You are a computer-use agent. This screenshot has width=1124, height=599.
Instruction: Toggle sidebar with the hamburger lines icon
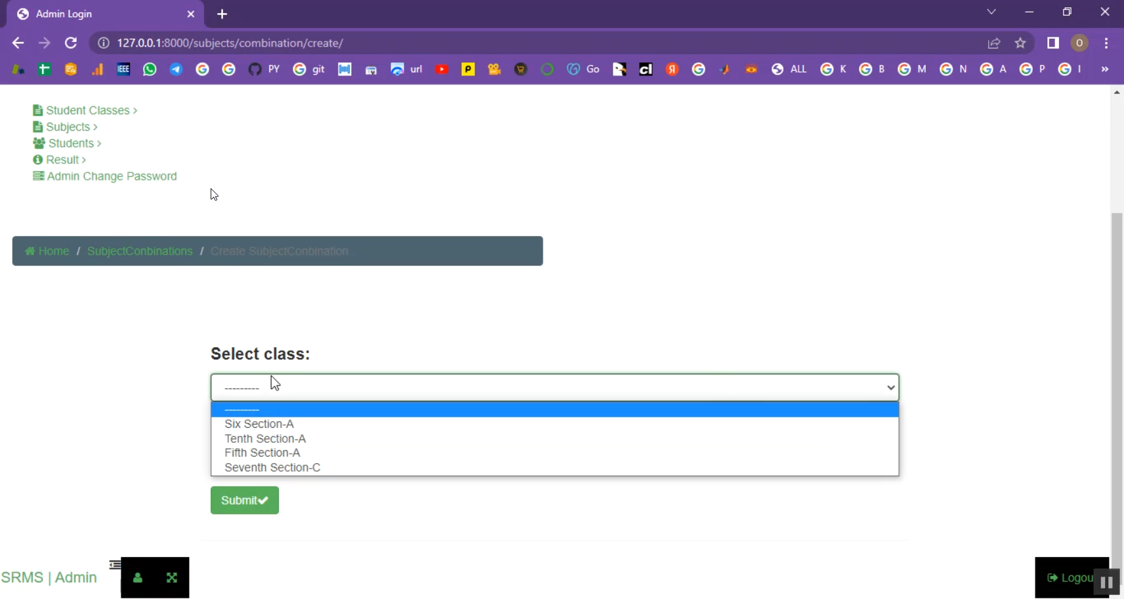(x=115, y=564)
